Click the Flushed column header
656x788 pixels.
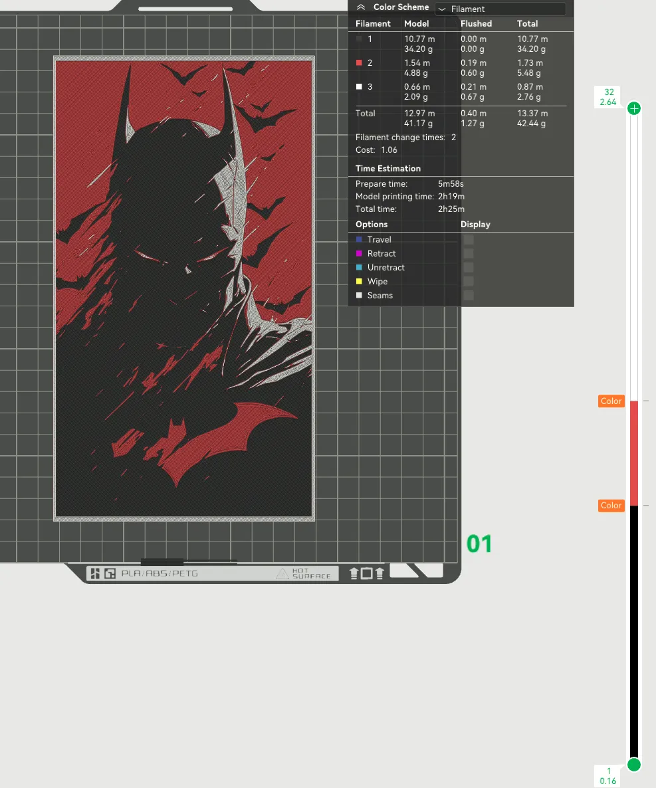click(476, 24)
